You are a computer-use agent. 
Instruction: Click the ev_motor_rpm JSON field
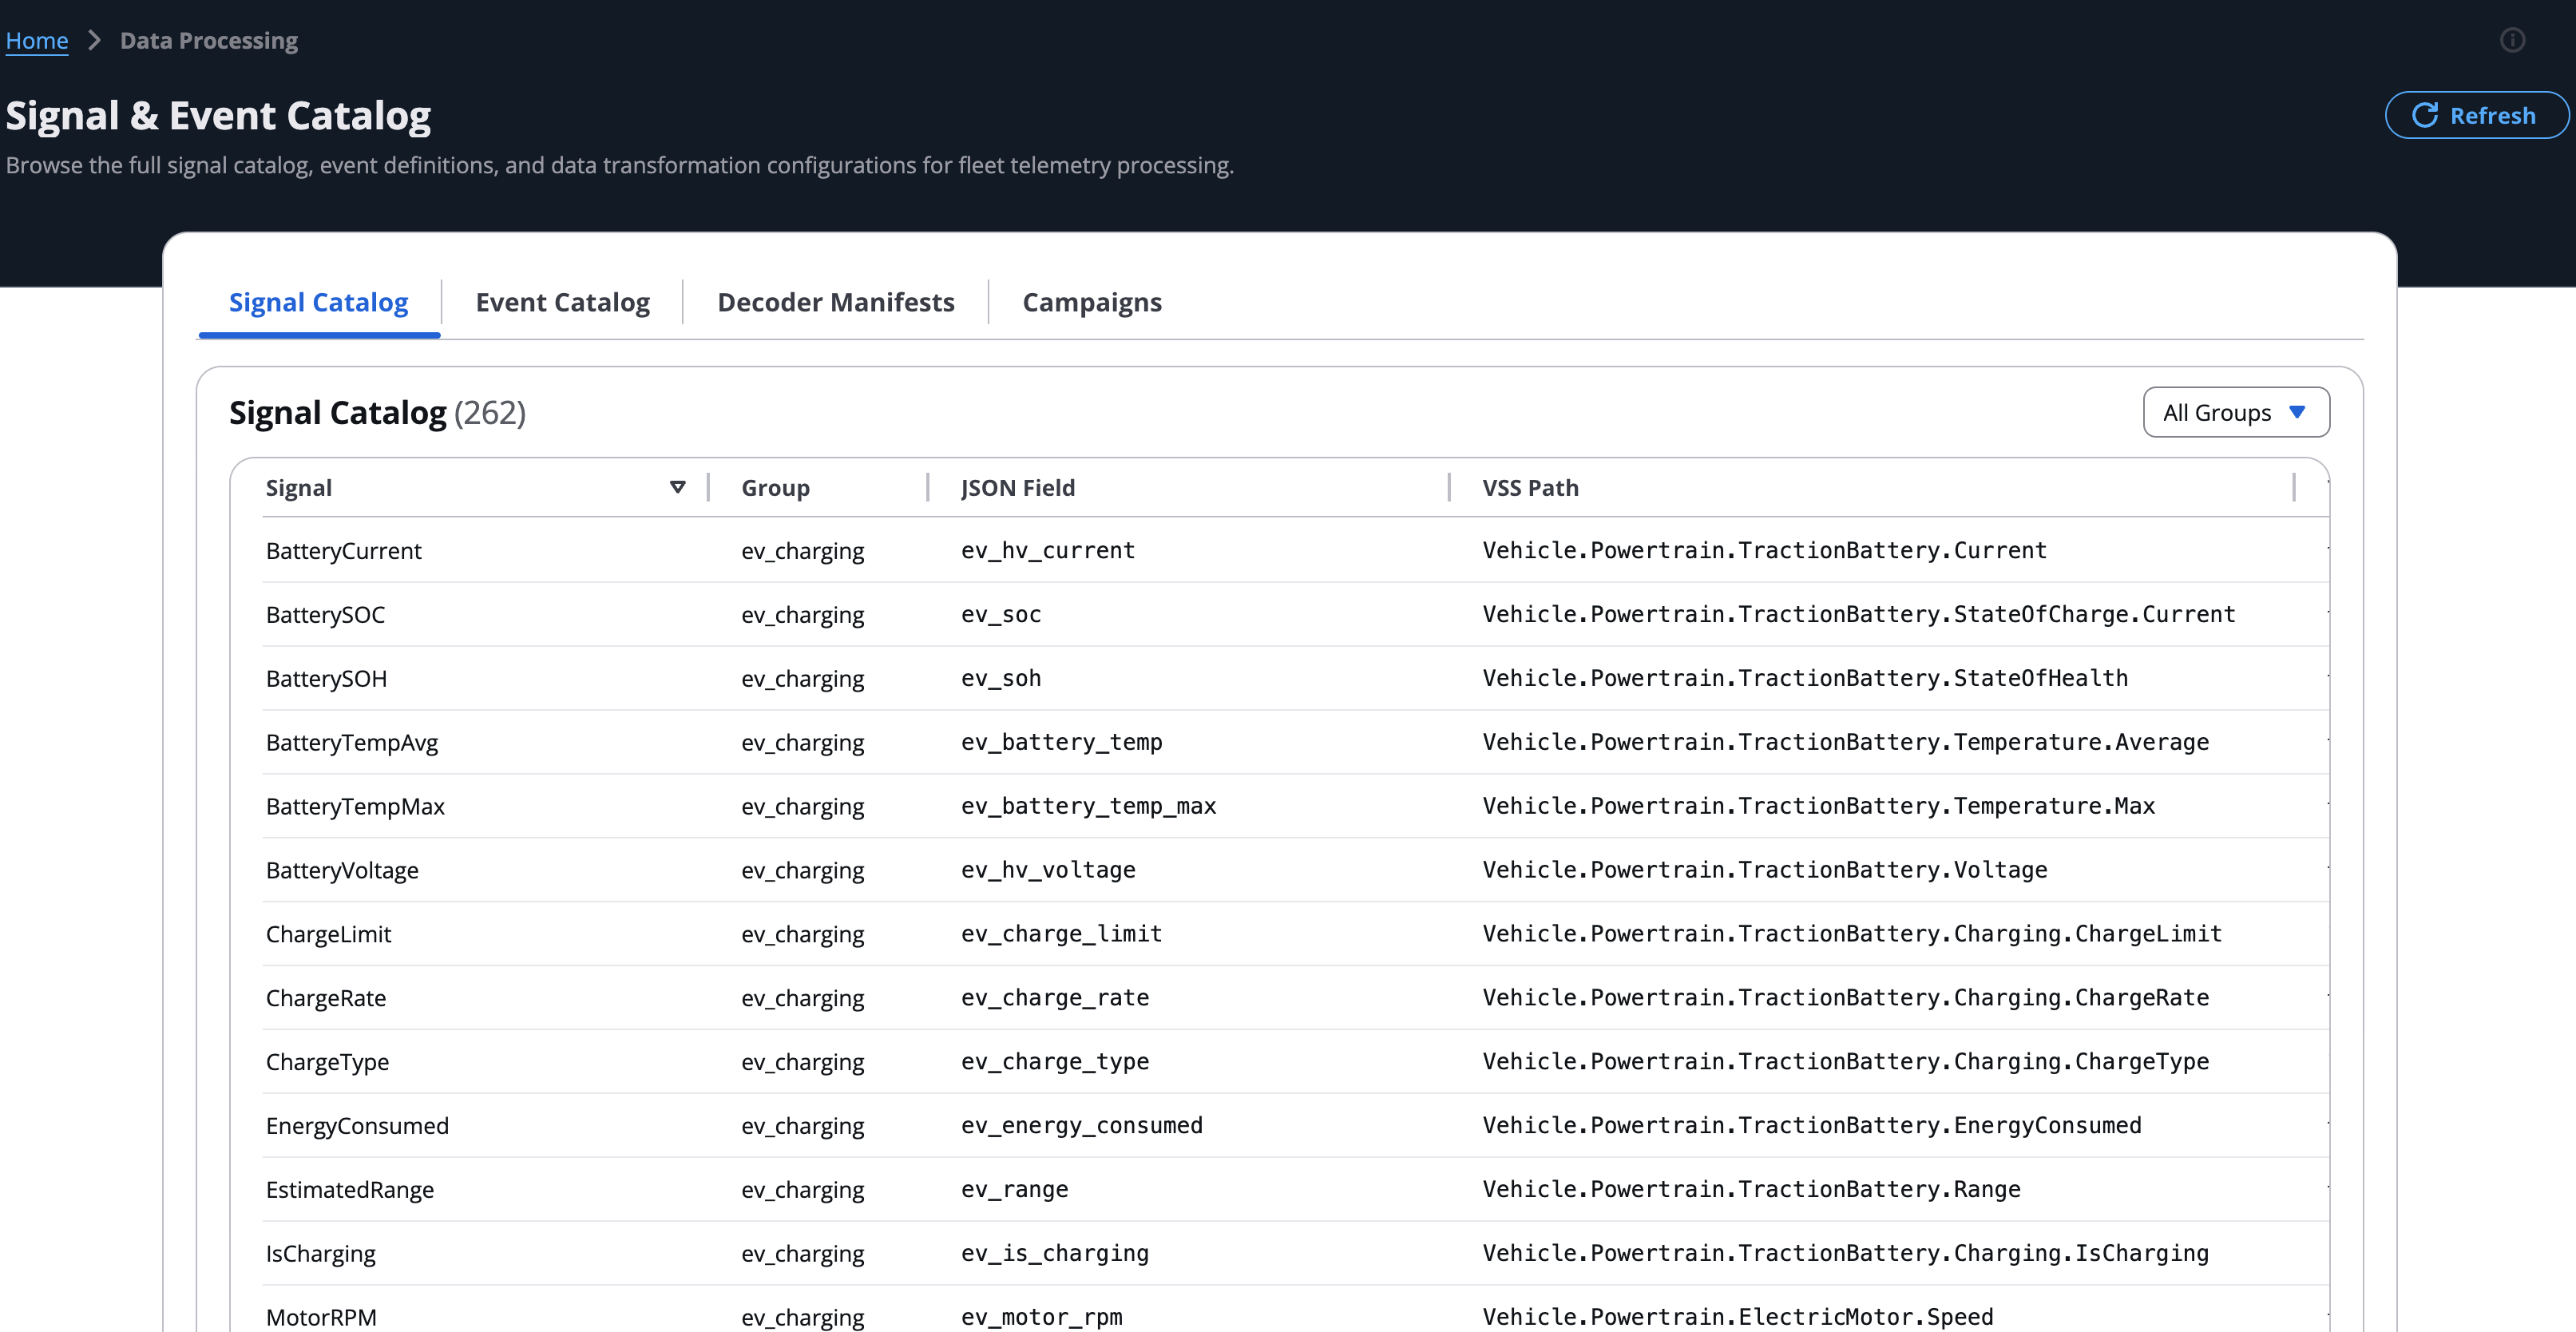pyautogui.click(x=1041, y=1317)
